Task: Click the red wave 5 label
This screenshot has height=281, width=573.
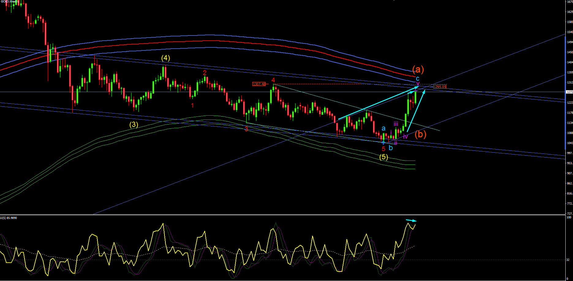Action: [x=383, y=149]
